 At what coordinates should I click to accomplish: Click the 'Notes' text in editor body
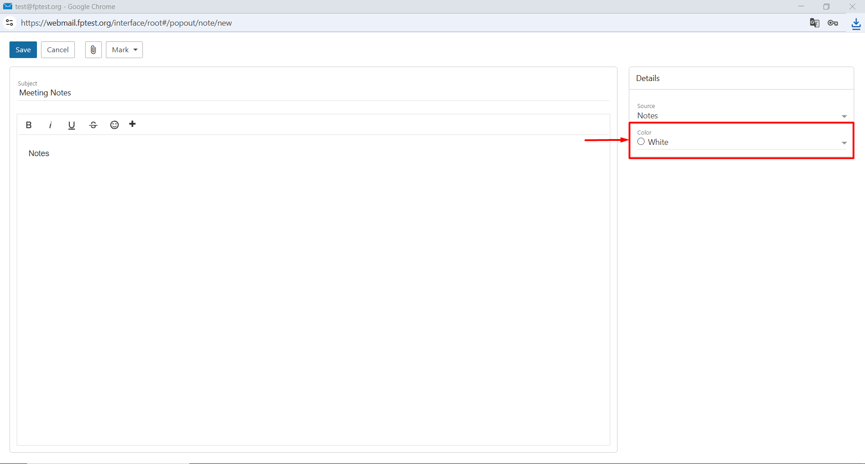(39, 153)
